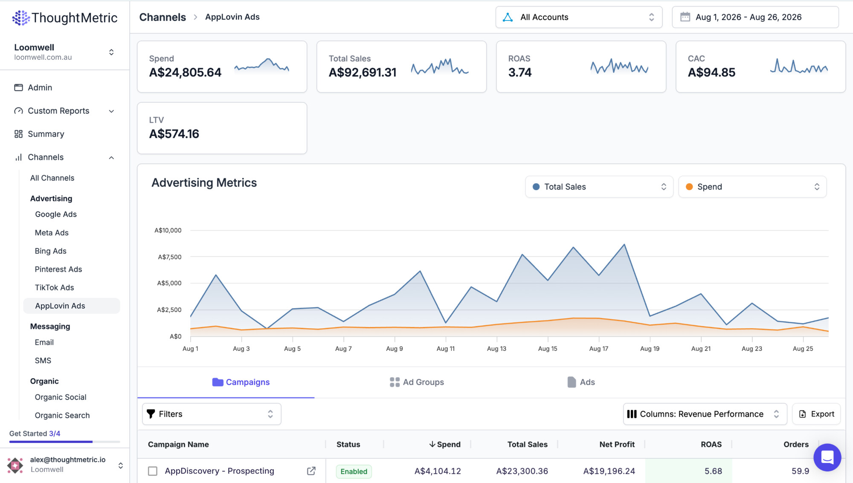
Task: Click the Spend sort arrow icon
Action: tap(432, 444)
